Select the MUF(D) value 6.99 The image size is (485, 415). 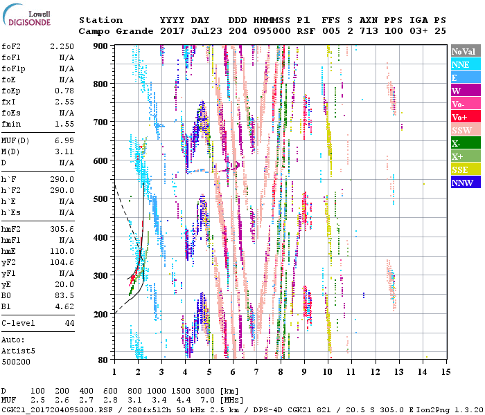coord(64,140)
